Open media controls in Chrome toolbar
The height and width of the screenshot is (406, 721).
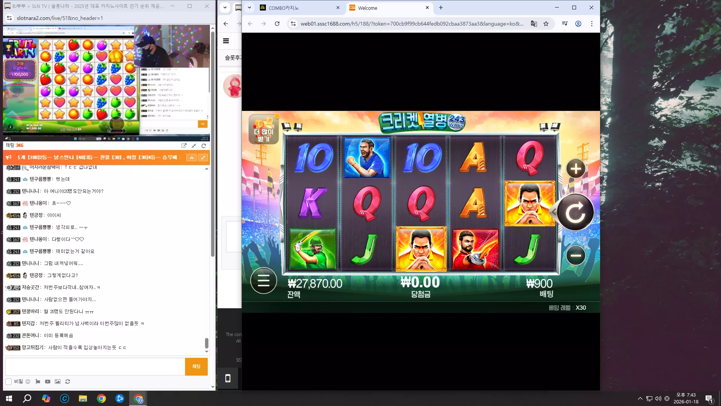(564, 24)
